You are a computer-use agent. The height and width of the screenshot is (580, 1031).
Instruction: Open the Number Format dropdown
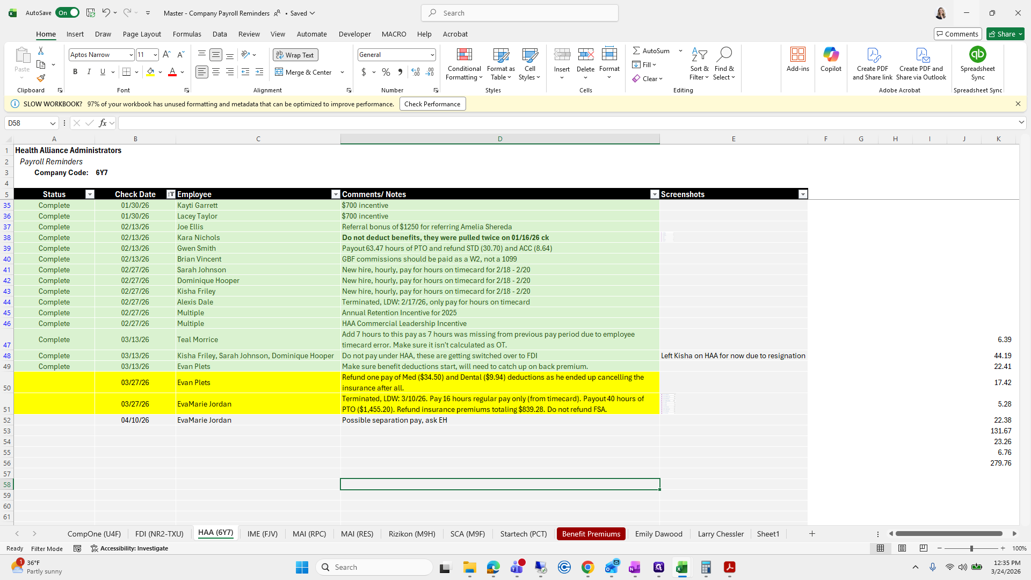pyautogui.click(x=432, y=55)
